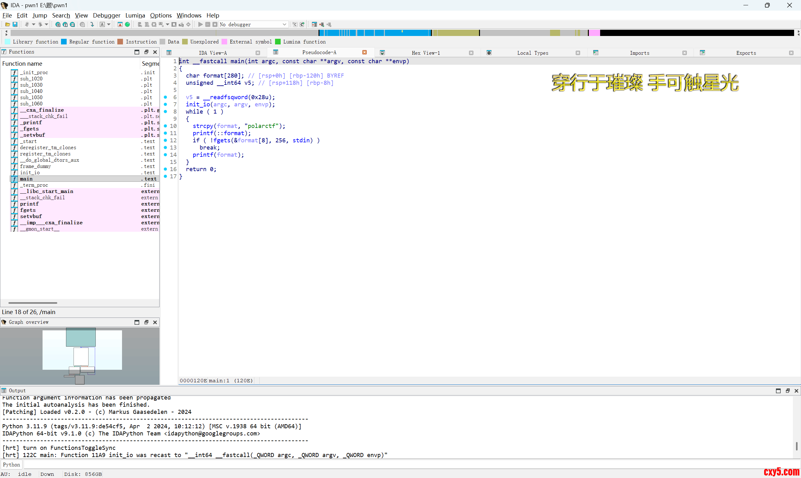Click the Open file toolbar icon
This screenshot has width=801, height=478.
pos(7,24)
